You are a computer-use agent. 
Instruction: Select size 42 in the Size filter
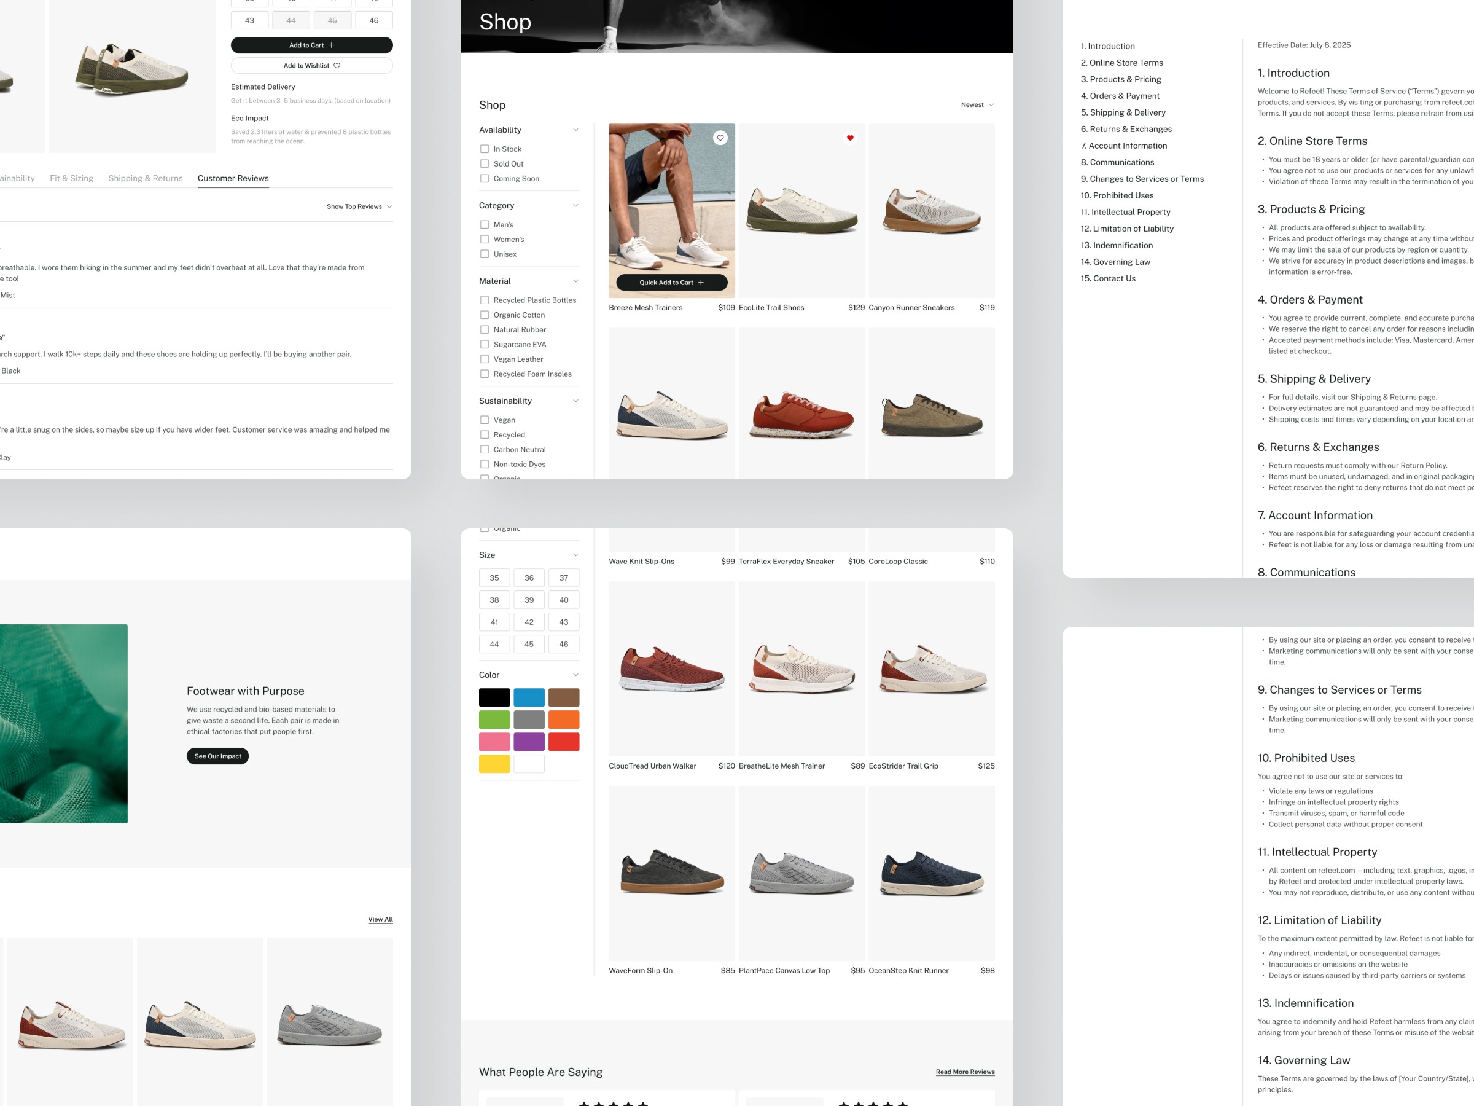pos(528,622)
